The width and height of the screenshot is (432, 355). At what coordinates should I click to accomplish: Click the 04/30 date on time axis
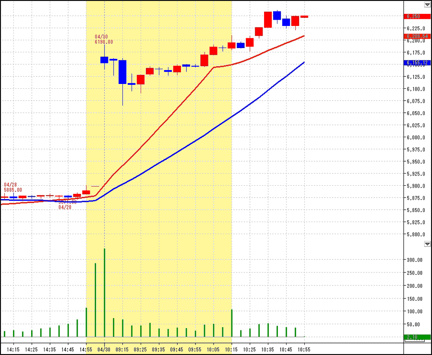[104, 349]
